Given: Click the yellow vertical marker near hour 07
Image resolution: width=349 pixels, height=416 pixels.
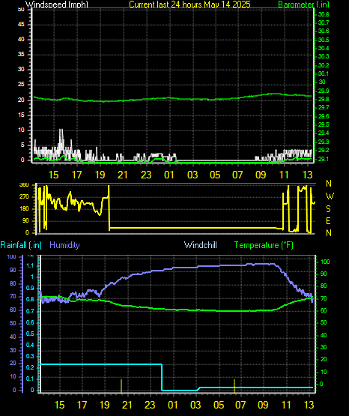Looking at the screenshot, I should pyautogui.click(x=234, y=386).
